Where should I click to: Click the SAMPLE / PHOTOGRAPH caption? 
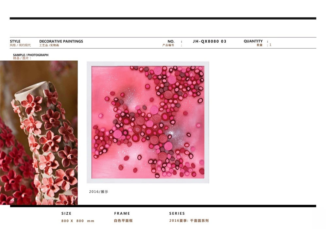31,55
